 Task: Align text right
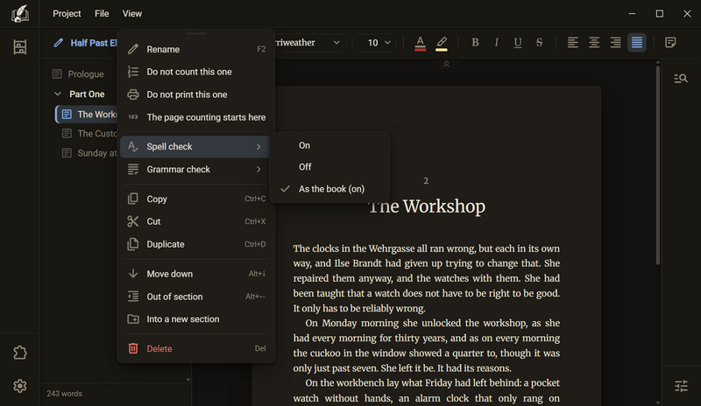pyautogui.click(x=616, y=42)
